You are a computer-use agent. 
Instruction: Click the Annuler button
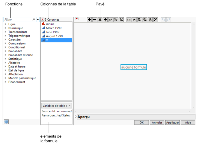point(157,123)
